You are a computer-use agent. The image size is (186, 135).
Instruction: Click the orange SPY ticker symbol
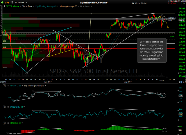click(x=7, y=2)
